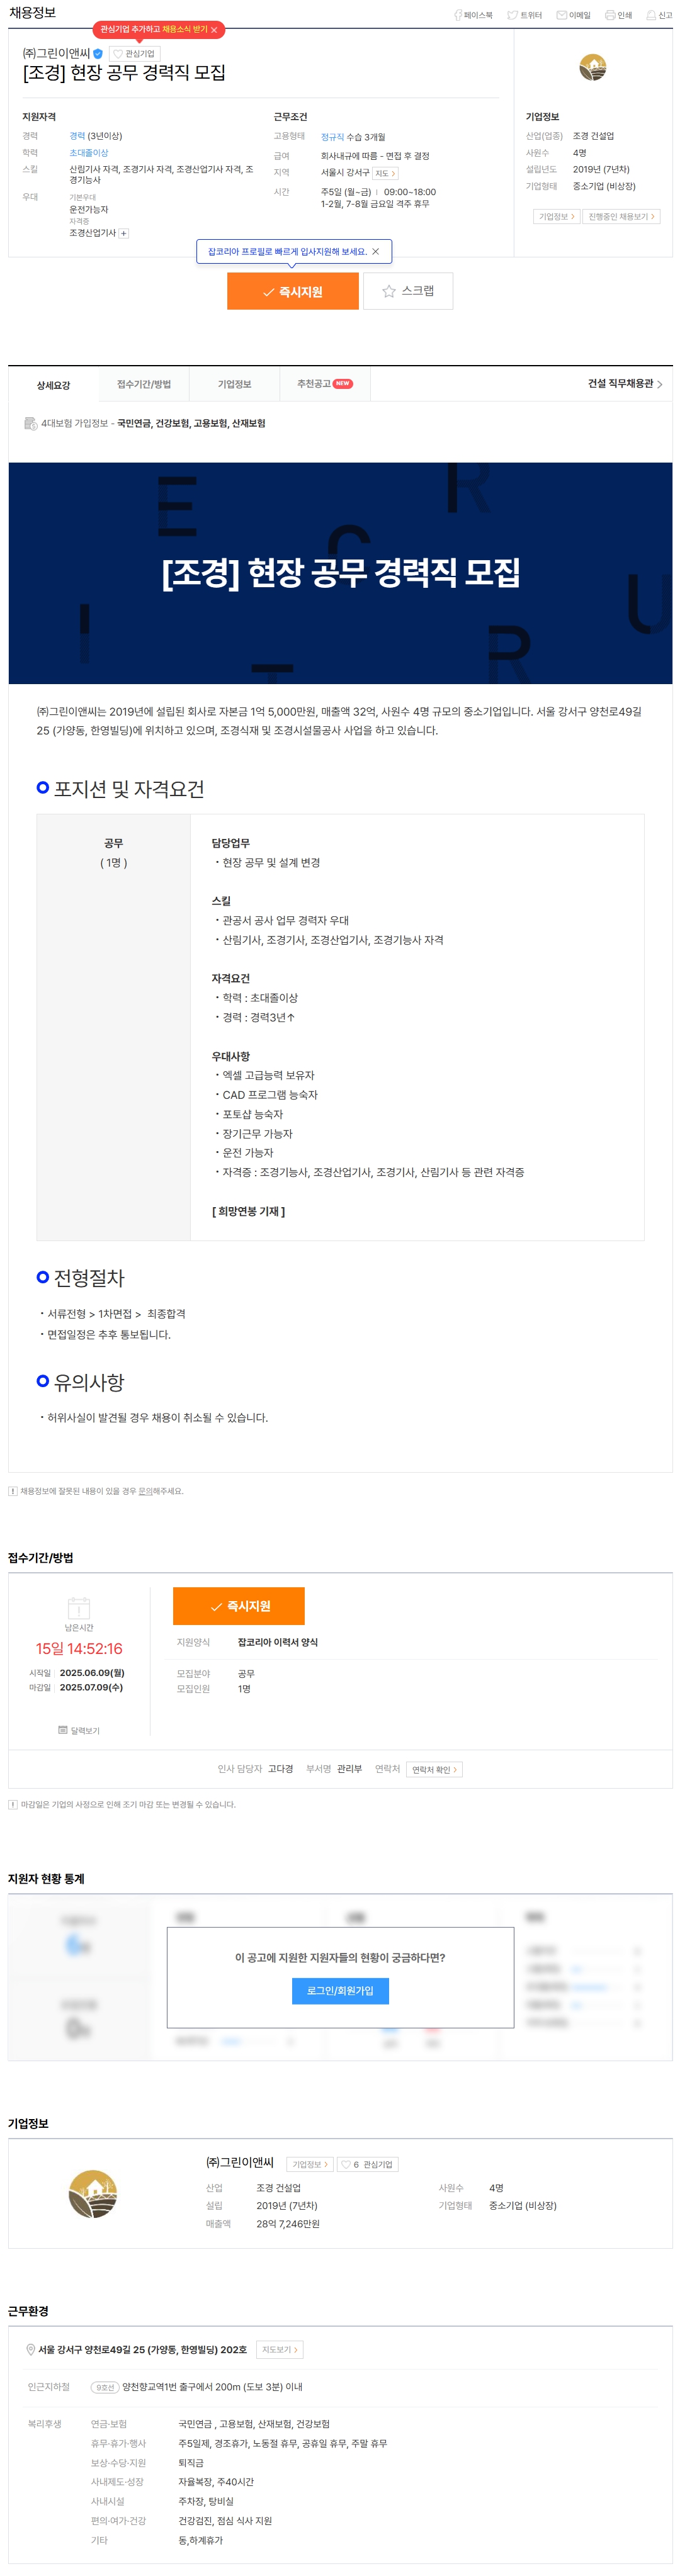Switch to the 접수기간/방법 tab

pyautogui.click(x=144, y=384)
